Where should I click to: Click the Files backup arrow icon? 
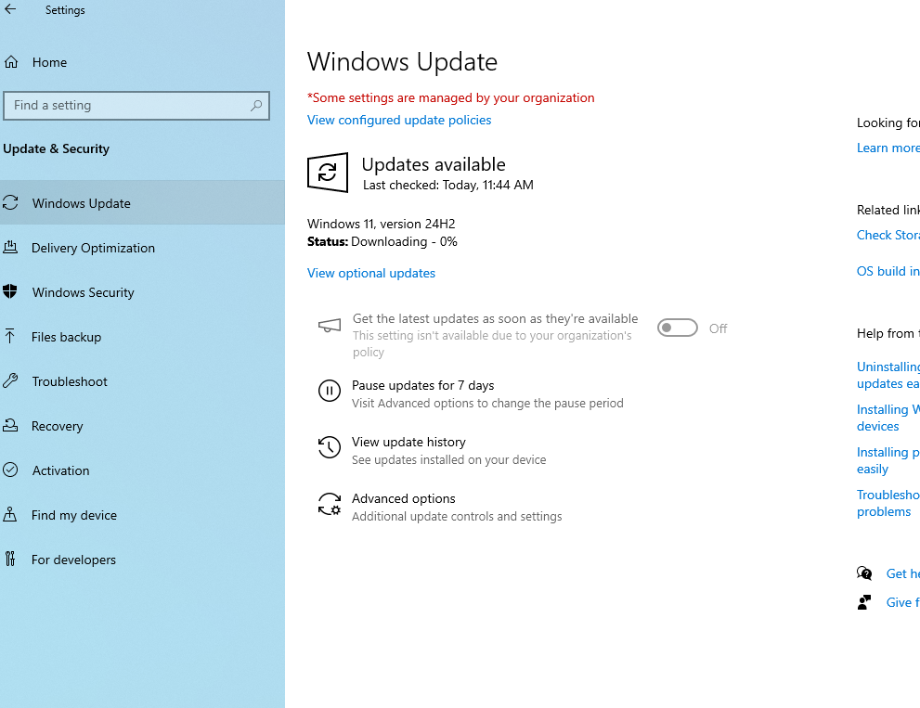click(10, 336)
